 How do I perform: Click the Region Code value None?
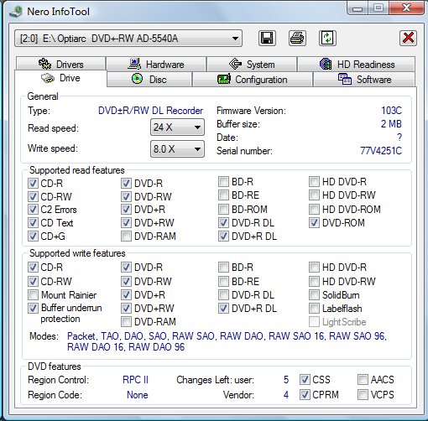pyautogui.click(x=138, y=395)
